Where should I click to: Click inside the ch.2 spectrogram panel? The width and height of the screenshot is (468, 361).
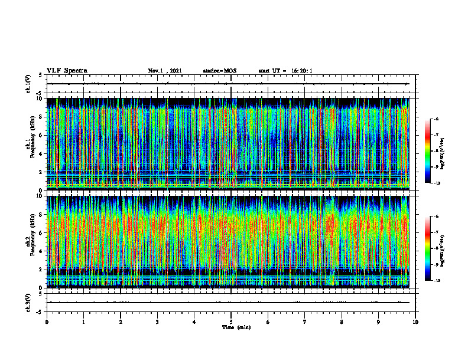[x=227, y=242]
